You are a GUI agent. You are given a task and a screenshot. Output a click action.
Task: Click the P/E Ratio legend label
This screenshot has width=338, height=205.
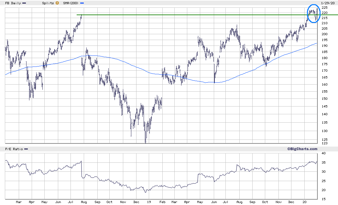14,149
